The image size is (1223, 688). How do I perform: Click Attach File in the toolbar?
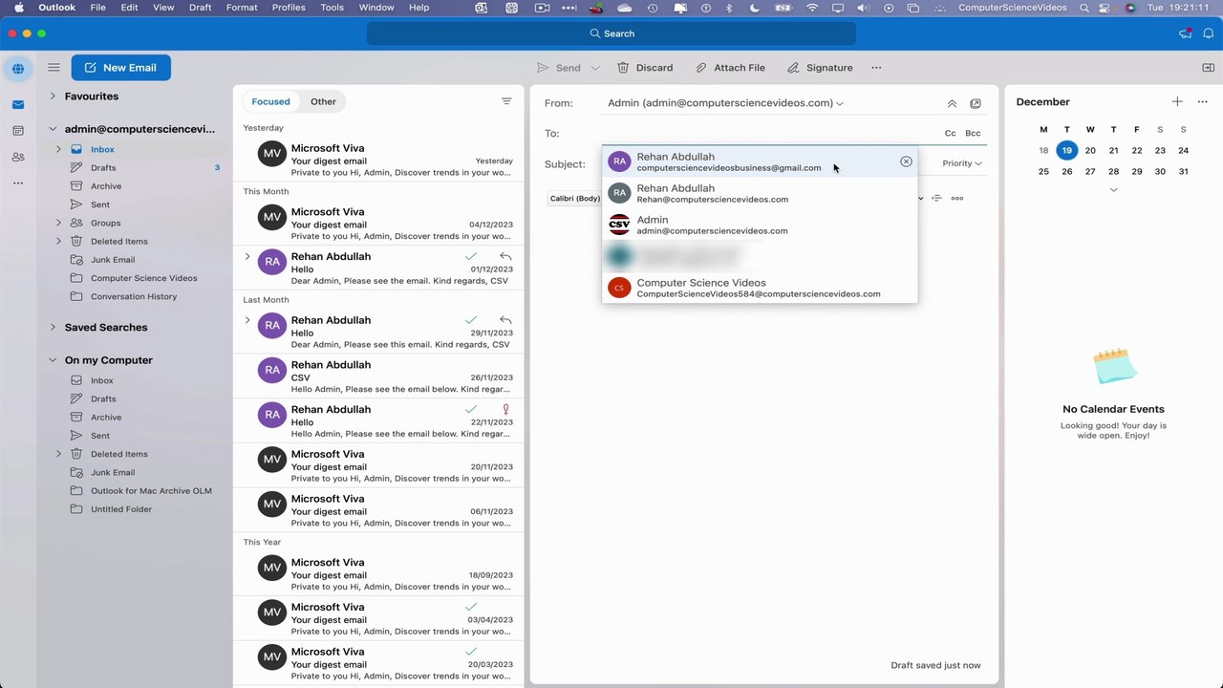click(730, 68)
